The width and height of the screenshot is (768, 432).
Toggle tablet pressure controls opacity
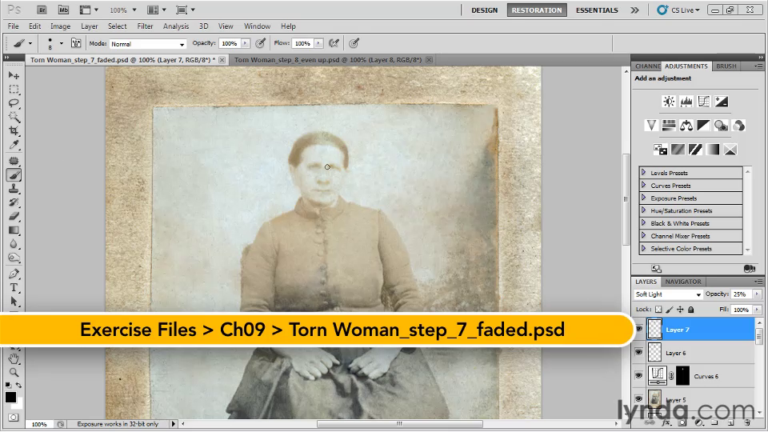pos(261,43)
